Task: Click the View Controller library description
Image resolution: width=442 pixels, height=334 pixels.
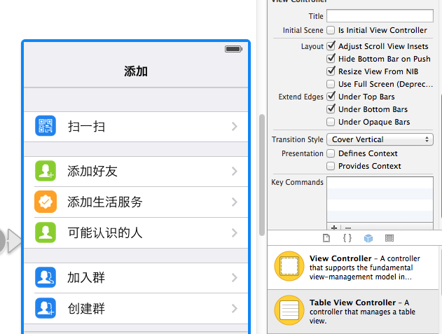Action: pyautogui.click(x=365, y=267)
